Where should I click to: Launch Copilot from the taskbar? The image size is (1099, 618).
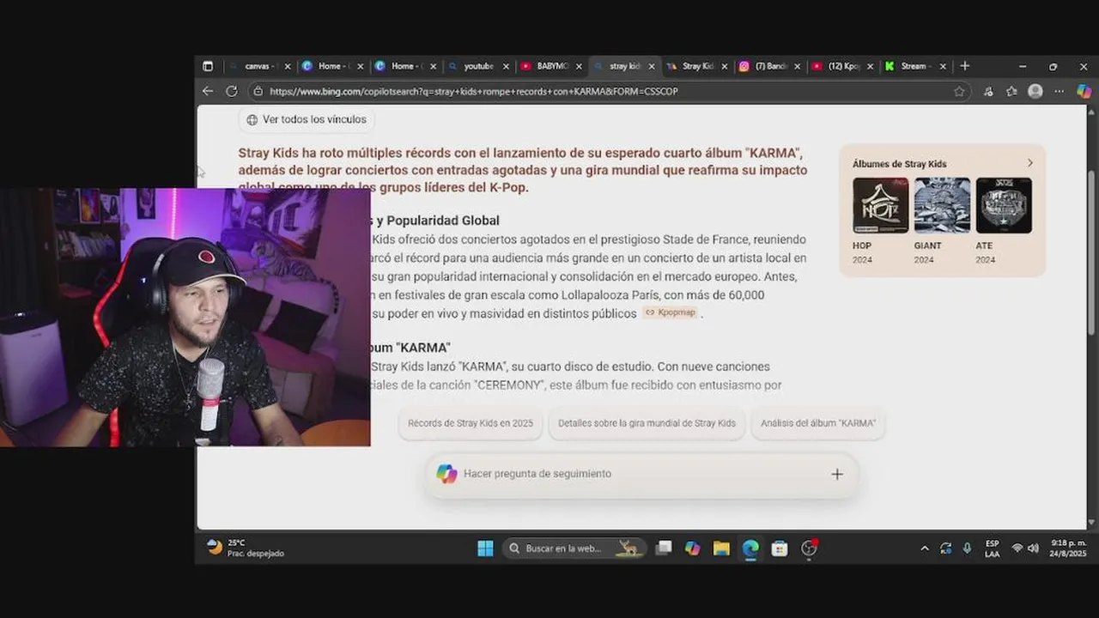(692, 548)
